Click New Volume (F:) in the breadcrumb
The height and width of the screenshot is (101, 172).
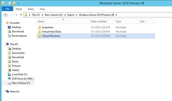[x=54, y=15]
